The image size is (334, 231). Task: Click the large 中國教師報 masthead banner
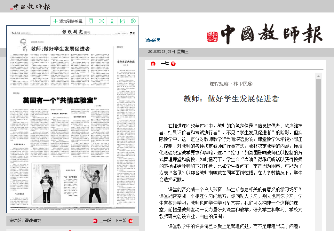click(266, 35)
